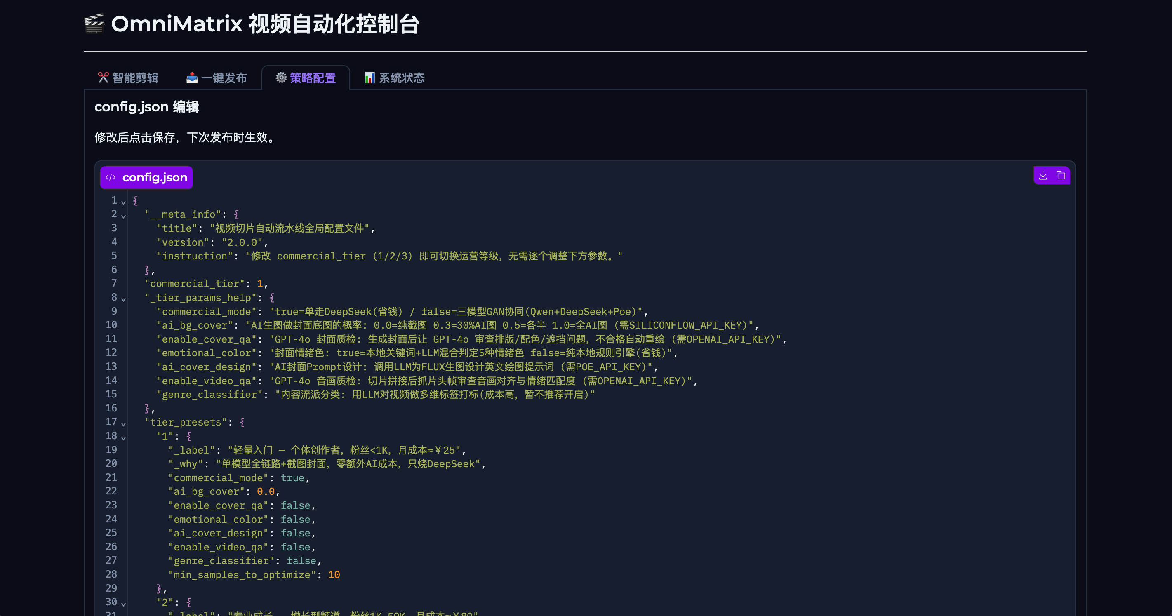Open the 系统状态 tab

click(395, 78)
